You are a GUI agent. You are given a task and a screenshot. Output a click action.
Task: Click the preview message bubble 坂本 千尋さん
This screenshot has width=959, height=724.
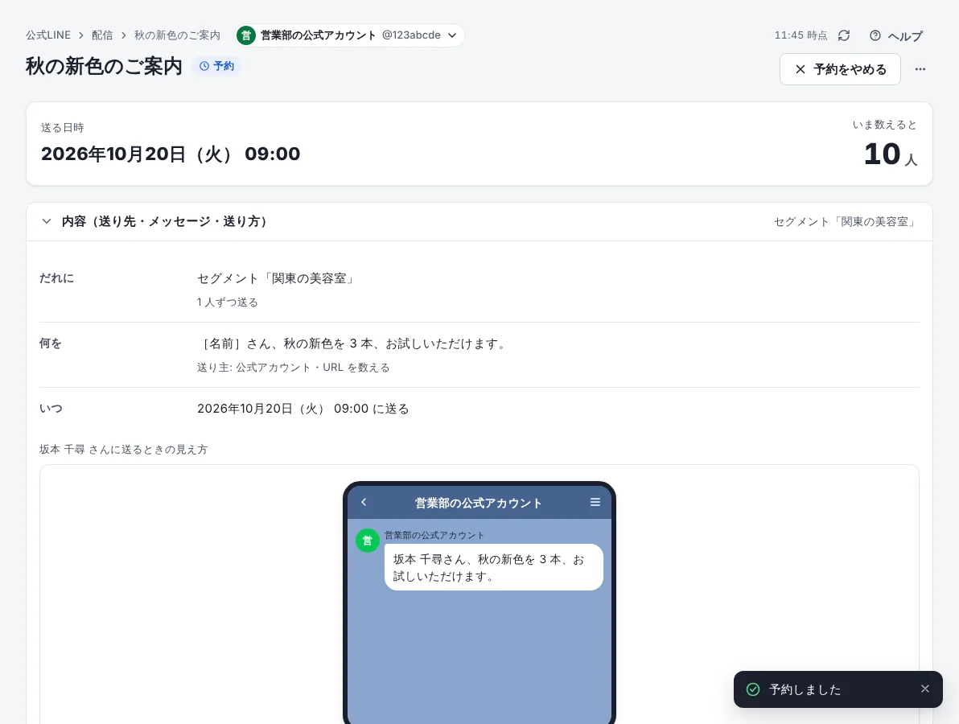(493, 567)
